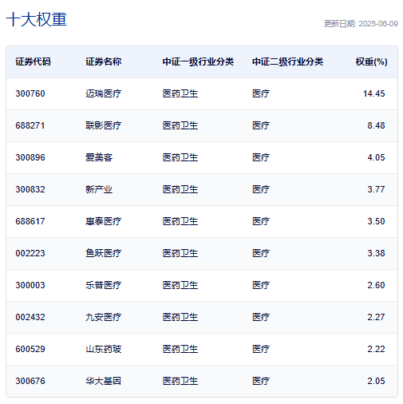Click 医药卫生 in the 乐普医疗 row
This screenshot has height=404, width=403.
180,285
